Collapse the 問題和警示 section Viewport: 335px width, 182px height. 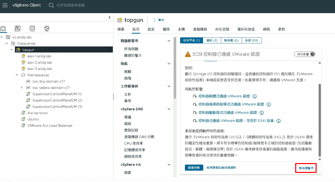click(169, 41)
